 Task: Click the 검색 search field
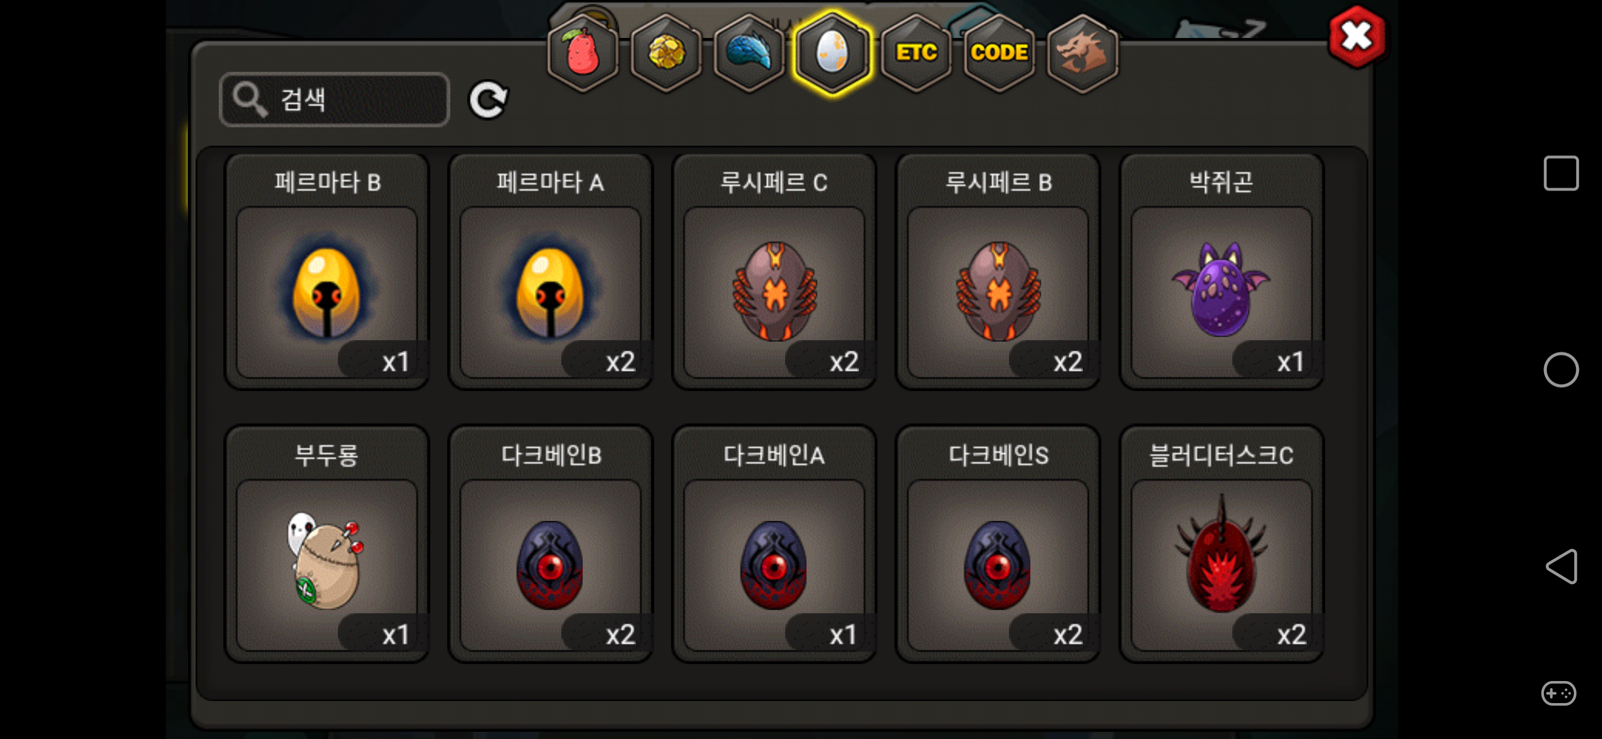(335, 100)
